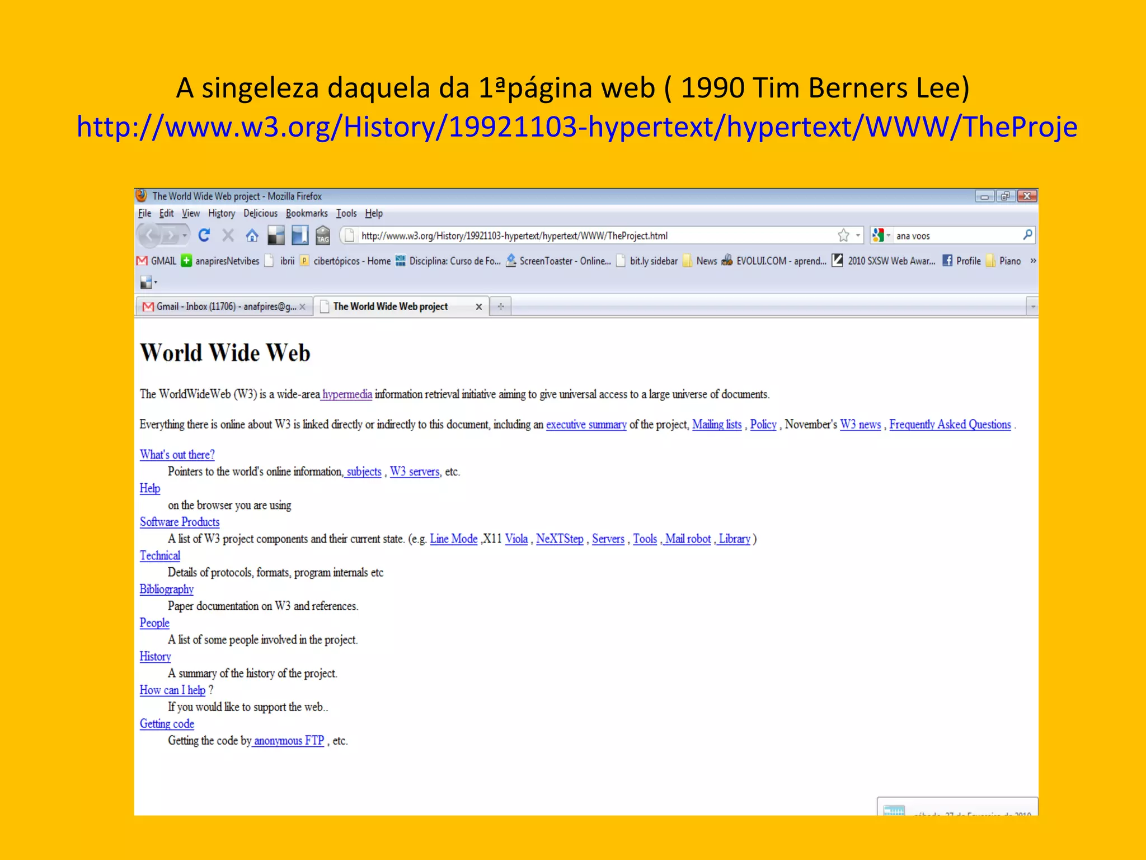Open the Mailing lists link
Screen dimensions: 1146x860
[717, 425]
